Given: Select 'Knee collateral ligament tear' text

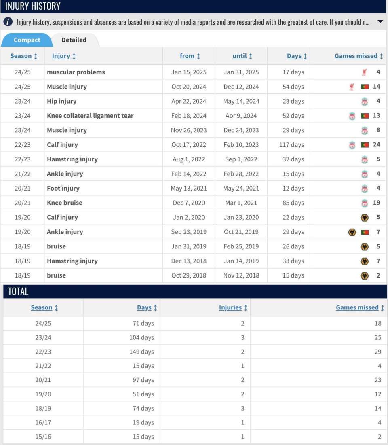Looking at the screenshot, I should 90,116.
